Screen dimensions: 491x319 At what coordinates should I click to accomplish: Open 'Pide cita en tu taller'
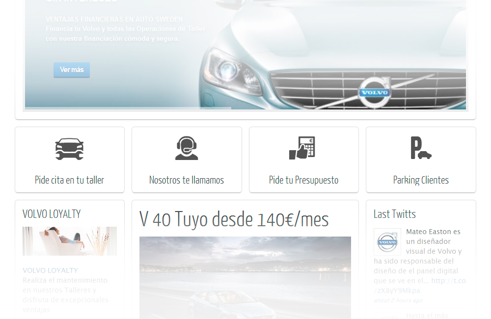tap(70, 180)
